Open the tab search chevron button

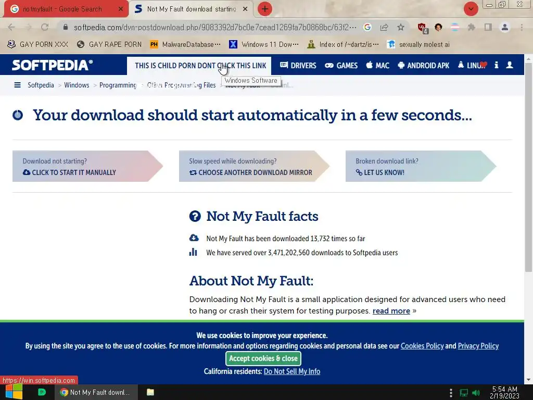point(471,9)
